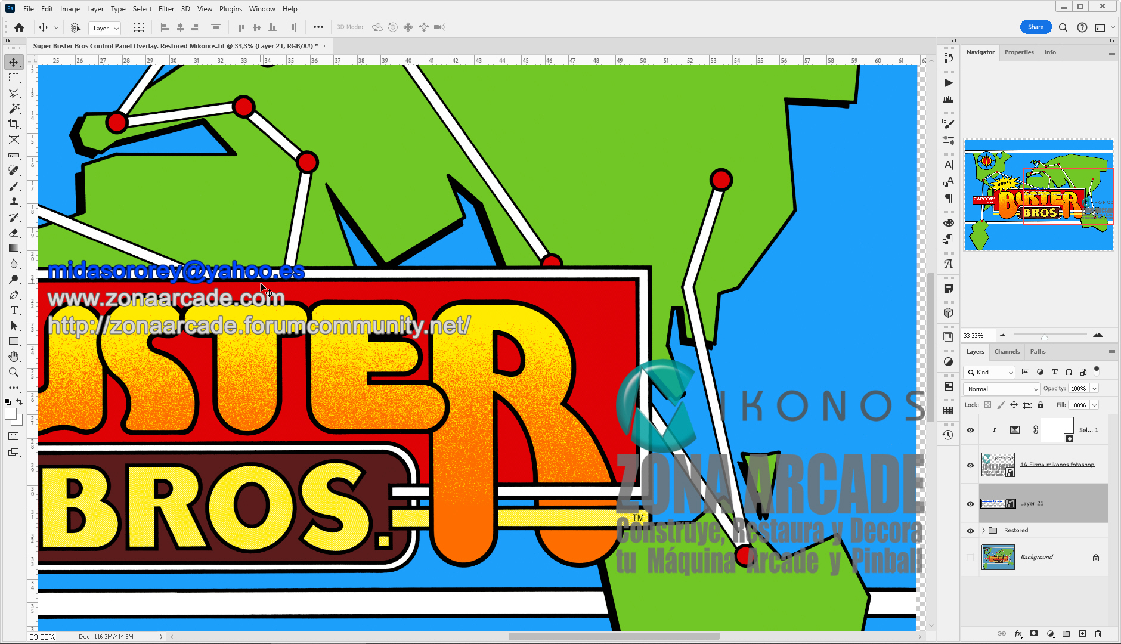Screen dimensions: 1121x644
Task: Show the Background layer
Action: pos(970,557)
